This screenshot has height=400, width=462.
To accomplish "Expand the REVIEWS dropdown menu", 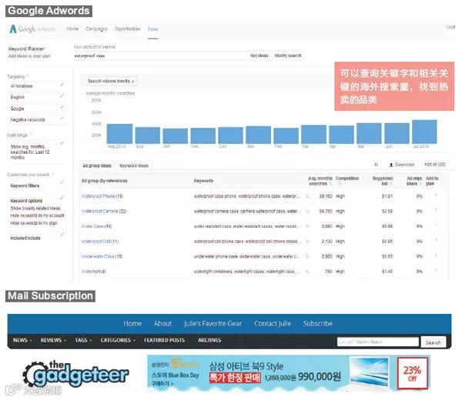I will point(53,340).
